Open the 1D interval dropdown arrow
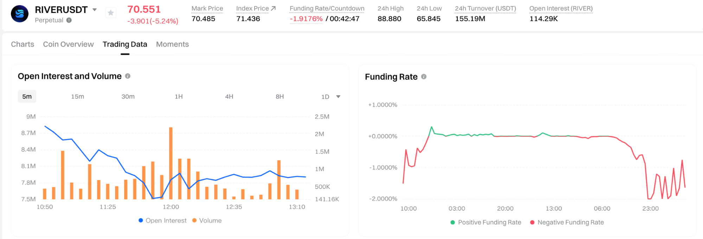The image size is (703, 239). (x=338, y=97)
